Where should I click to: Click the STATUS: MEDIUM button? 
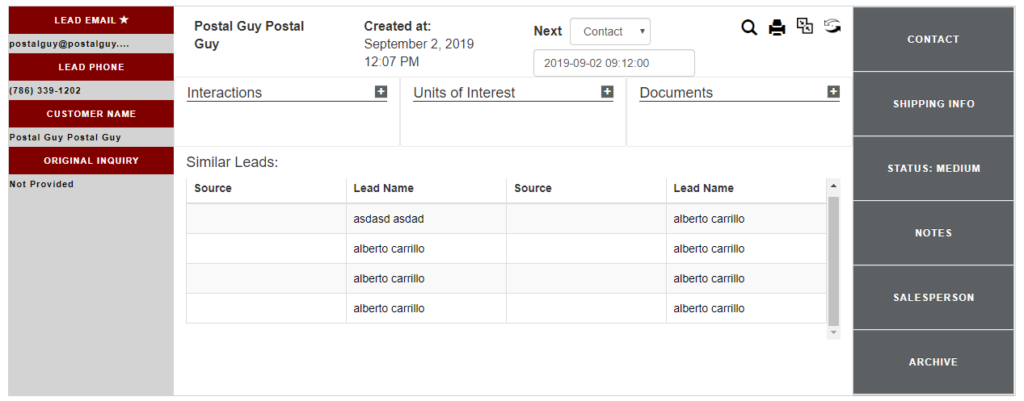click(x=933, y=169)
